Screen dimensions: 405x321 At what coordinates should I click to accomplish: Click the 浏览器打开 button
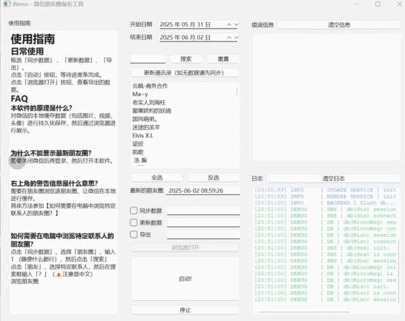(185, 247)
